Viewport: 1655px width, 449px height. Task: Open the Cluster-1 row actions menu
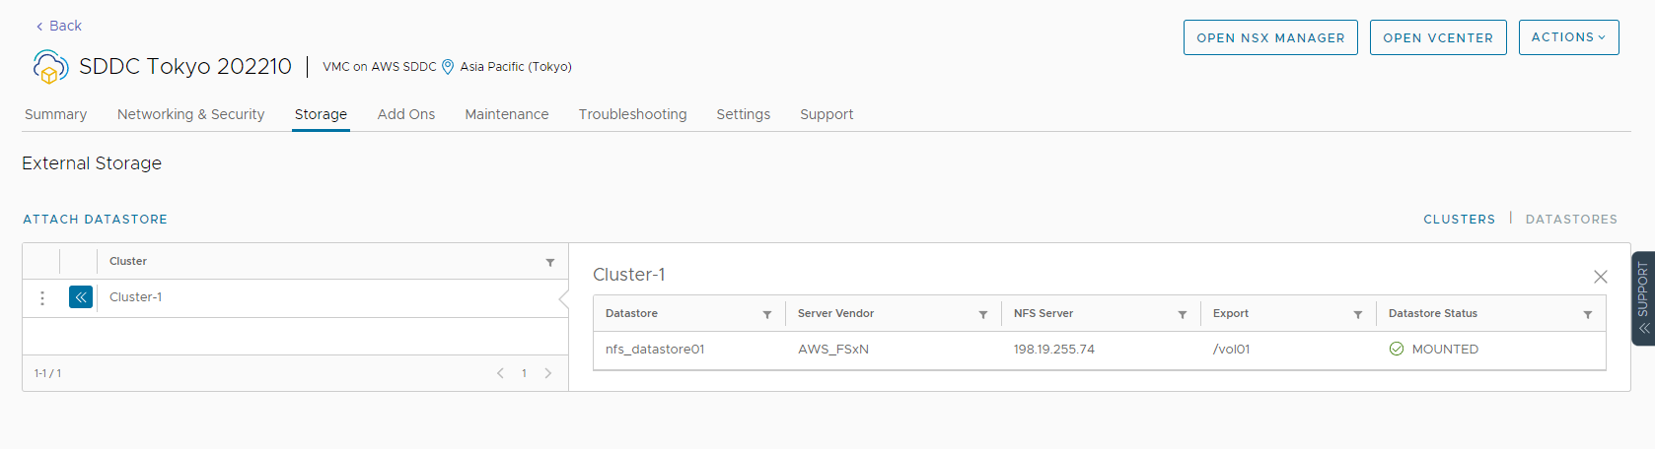coord(41,297)
